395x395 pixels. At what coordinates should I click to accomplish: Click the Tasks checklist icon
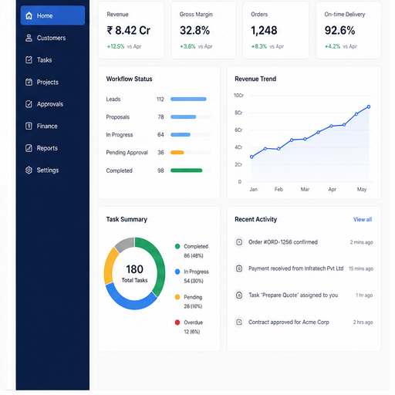(x=29, y=60)
